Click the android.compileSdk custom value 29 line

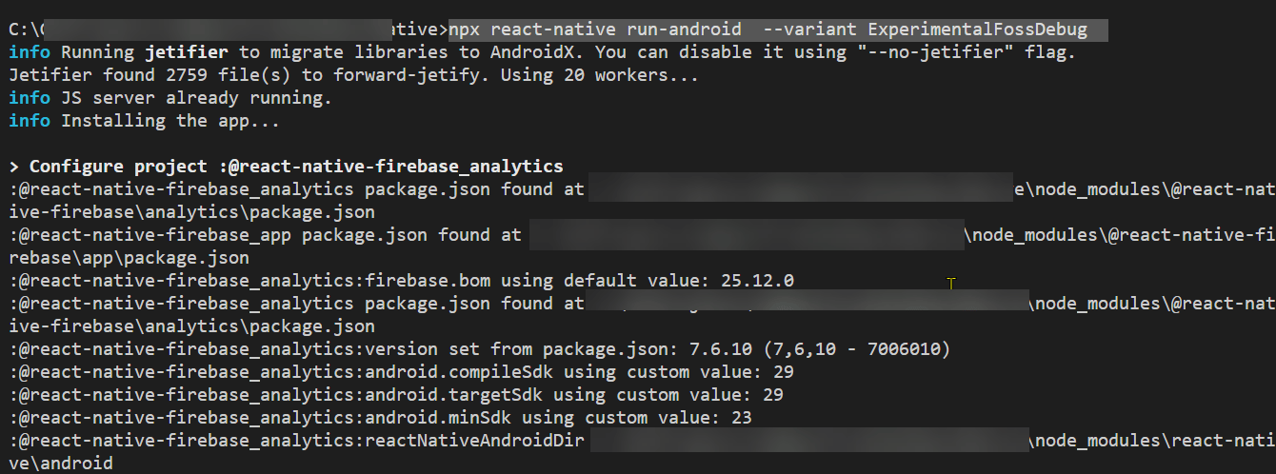point(401,372)
